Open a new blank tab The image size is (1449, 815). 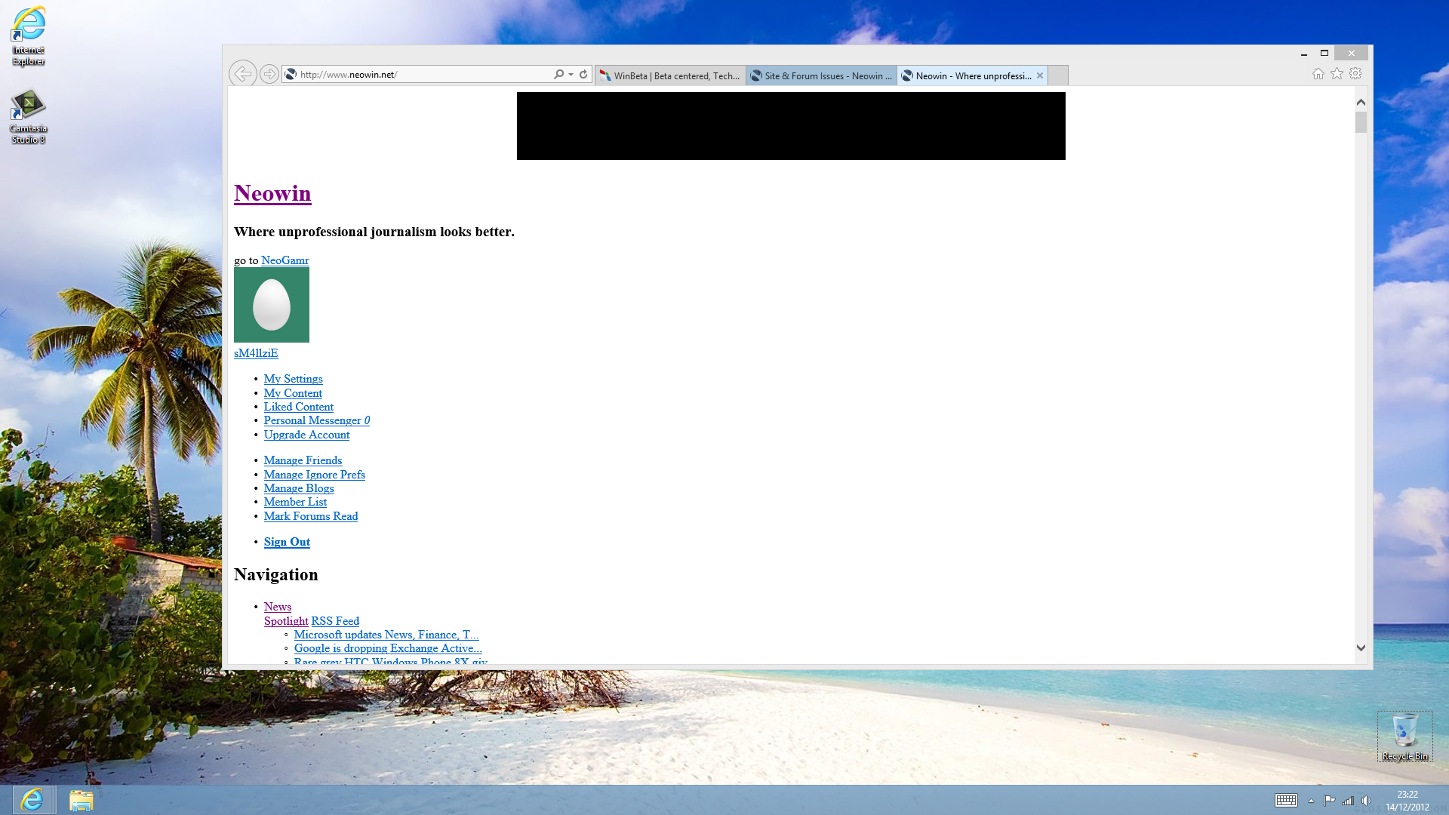click(x=1058, y=75)
